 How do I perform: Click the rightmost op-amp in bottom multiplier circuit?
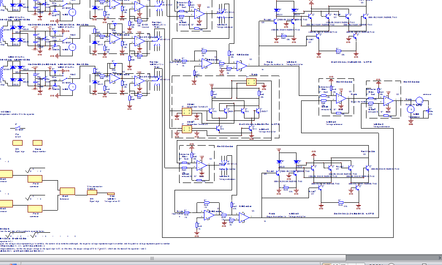[244, 218]
